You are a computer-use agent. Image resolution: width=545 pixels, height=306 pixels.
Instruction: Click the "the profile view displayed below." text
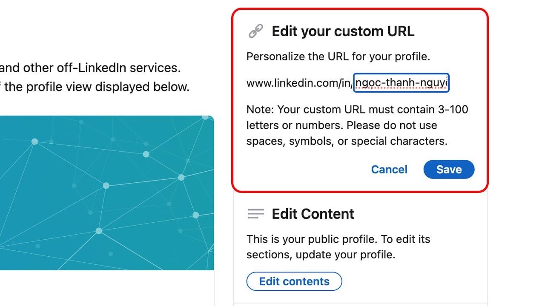point(97,87)
